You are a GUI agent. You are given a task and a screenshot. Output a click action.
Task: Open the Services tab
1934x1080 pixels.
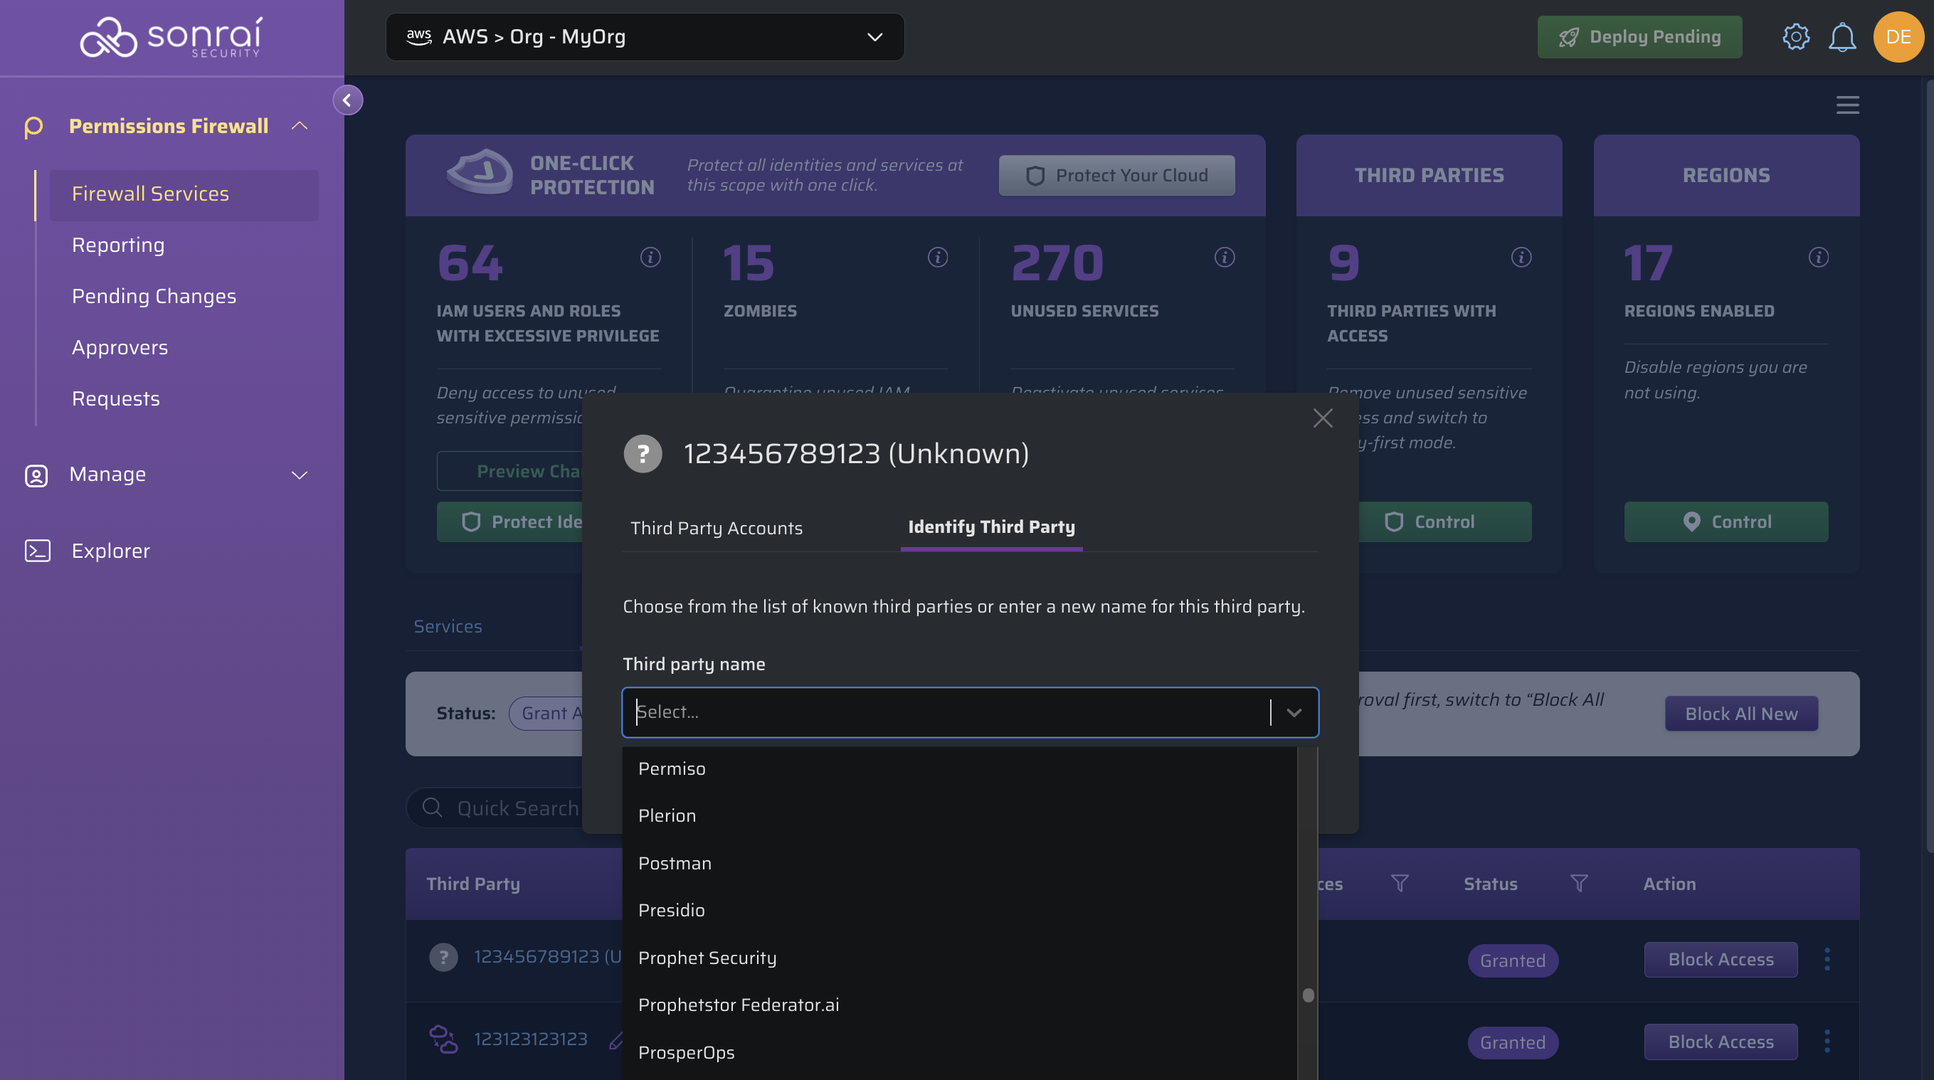[448, 626]
